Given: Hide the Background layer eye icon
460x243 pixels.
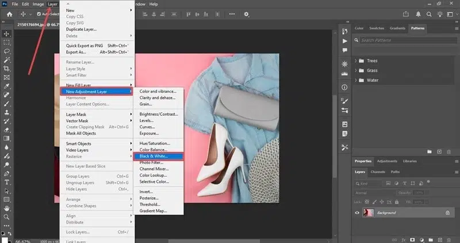Looking at the screenshot, I should [357, 213].
